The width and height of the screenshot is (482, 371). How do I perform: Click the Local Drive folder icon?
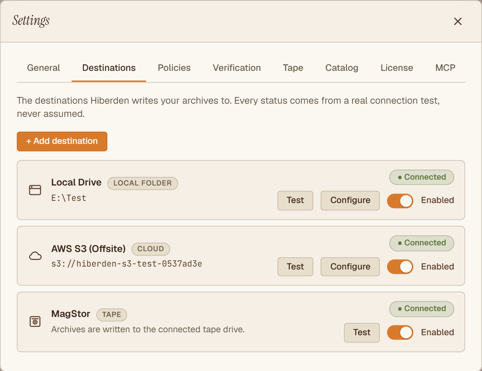(35, 190)
